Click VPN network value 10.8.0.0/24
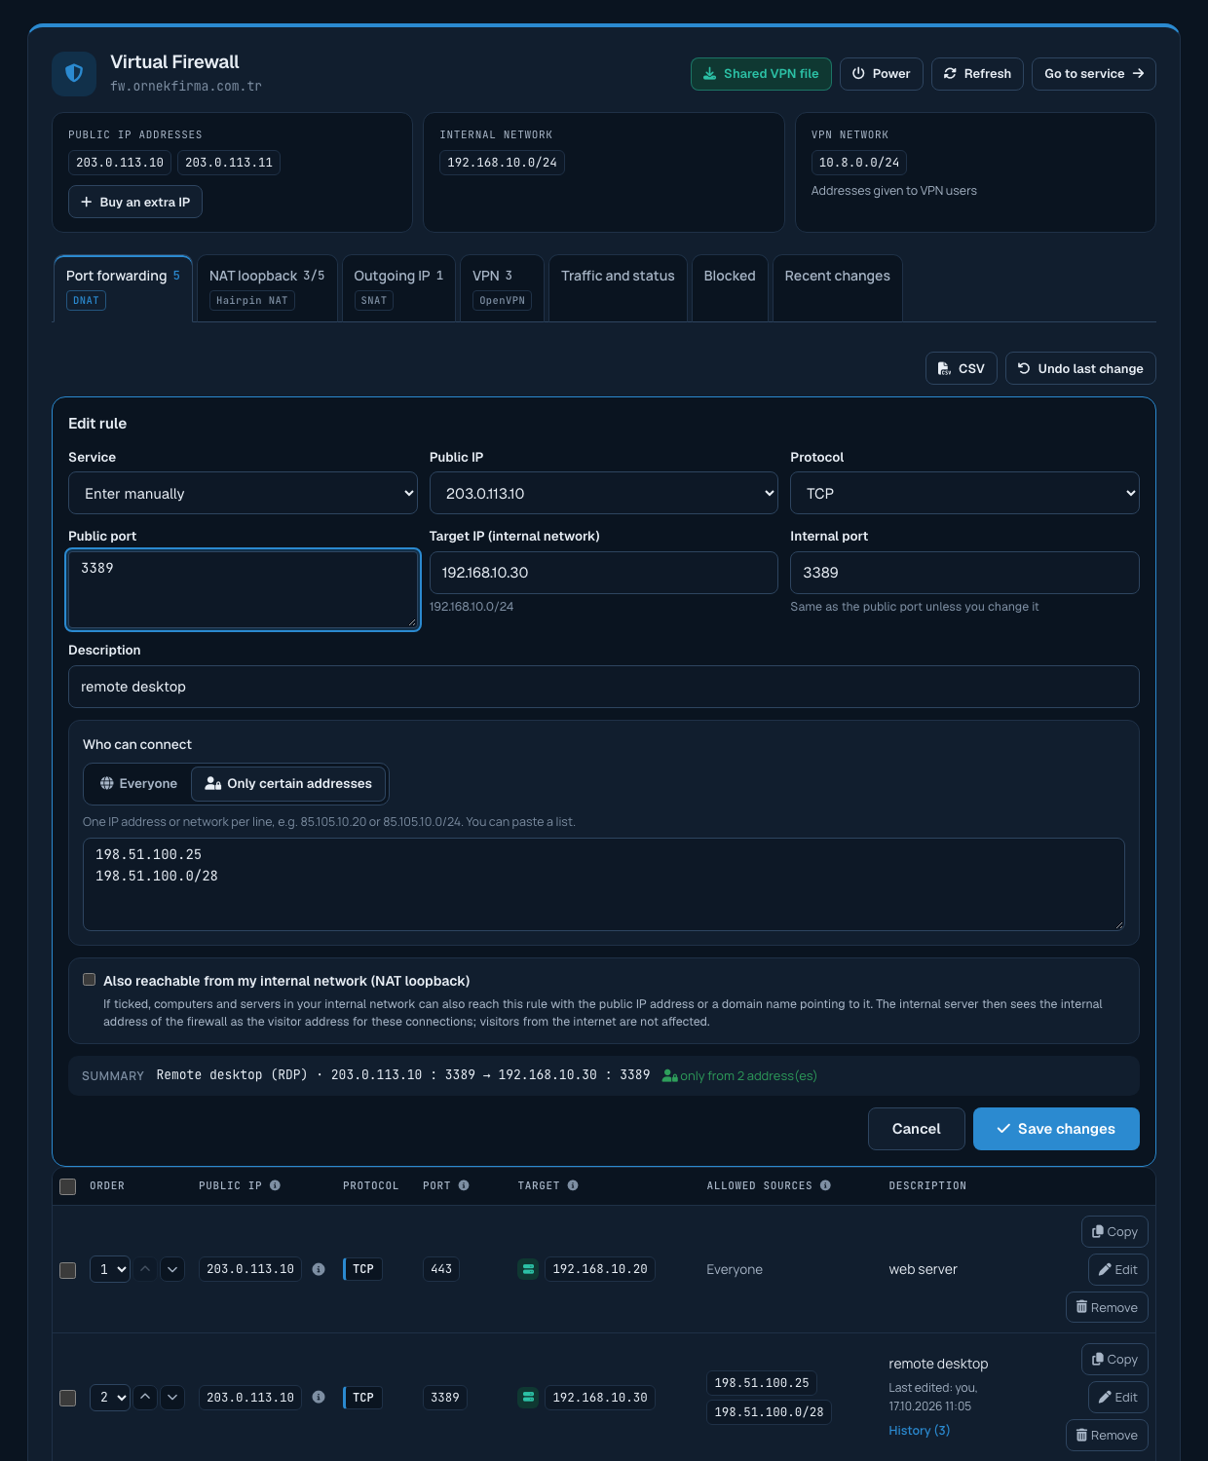The width and height of the screenshot is (1208, 1461). [859, 163]
